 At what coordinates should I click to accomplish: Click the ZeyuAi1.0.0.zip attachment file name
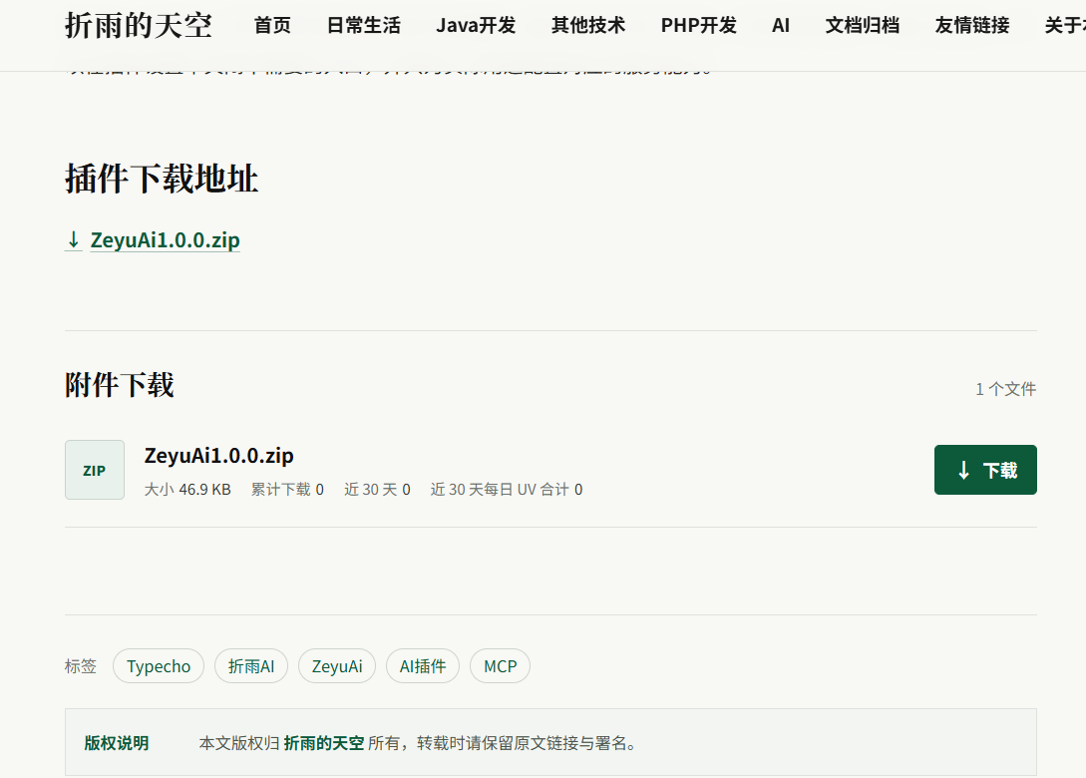(218, 455)
